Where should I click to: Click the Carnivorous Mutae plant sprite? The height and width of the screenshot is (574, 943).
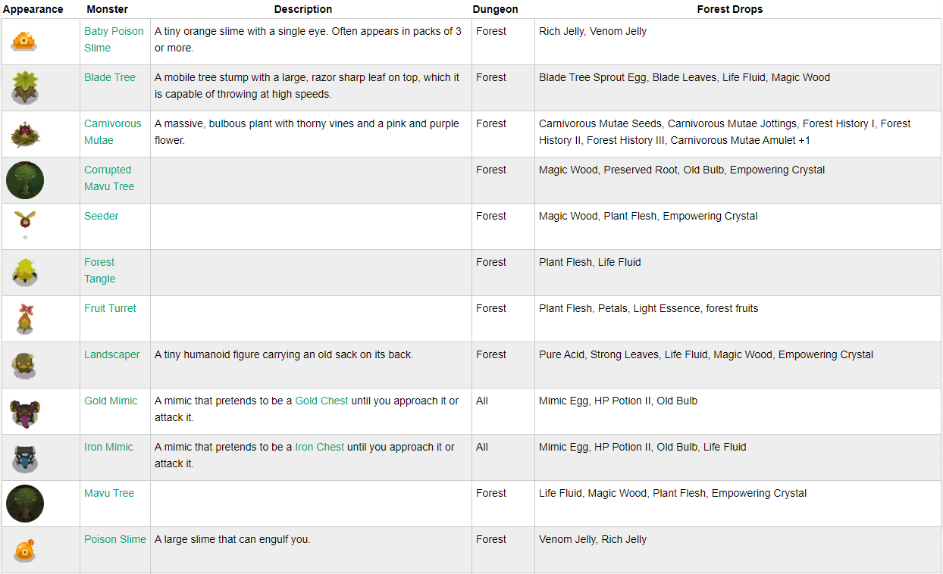[x=25, y=134]
